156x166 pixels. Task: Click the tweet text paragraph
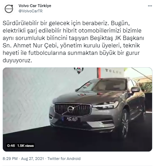pos(73,42)
